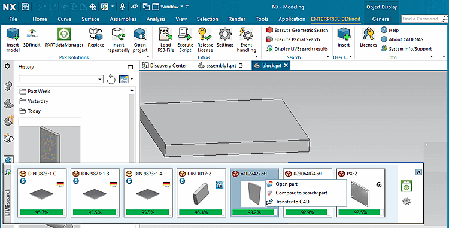Click Display LIVEsearch results
This screenshot has width=449, height=228.
tap(297, 49)
